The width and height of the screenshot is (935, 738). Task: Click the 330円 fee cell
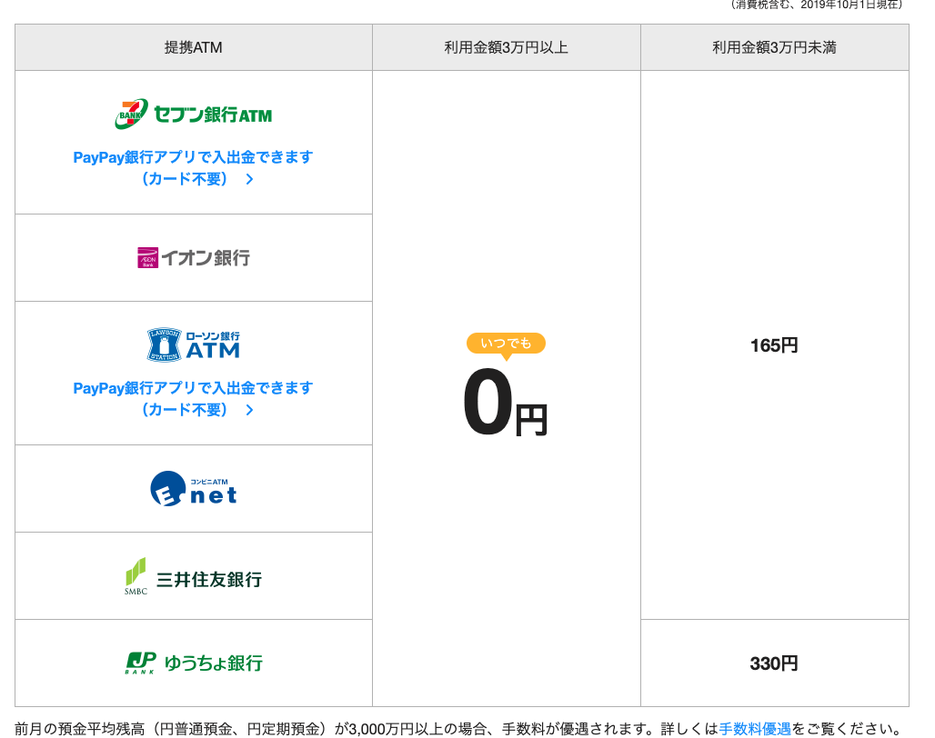click(x=775, y=663)
